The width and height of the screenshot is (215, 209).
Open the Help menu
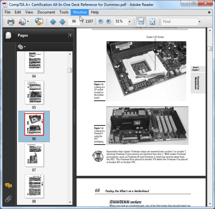coord(95,12)
